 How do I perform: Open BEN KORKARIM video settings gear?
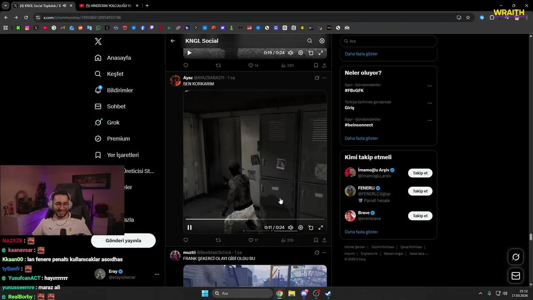tap(301, 227)
